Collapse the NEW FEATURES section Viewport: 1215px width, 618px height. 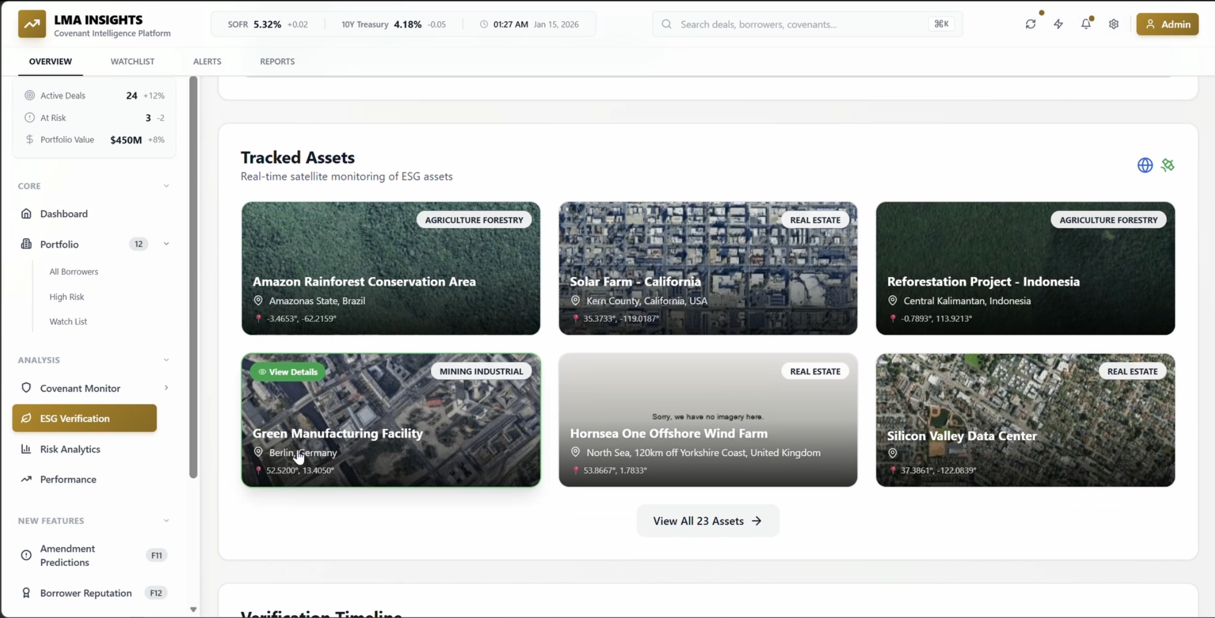[166, 521]
